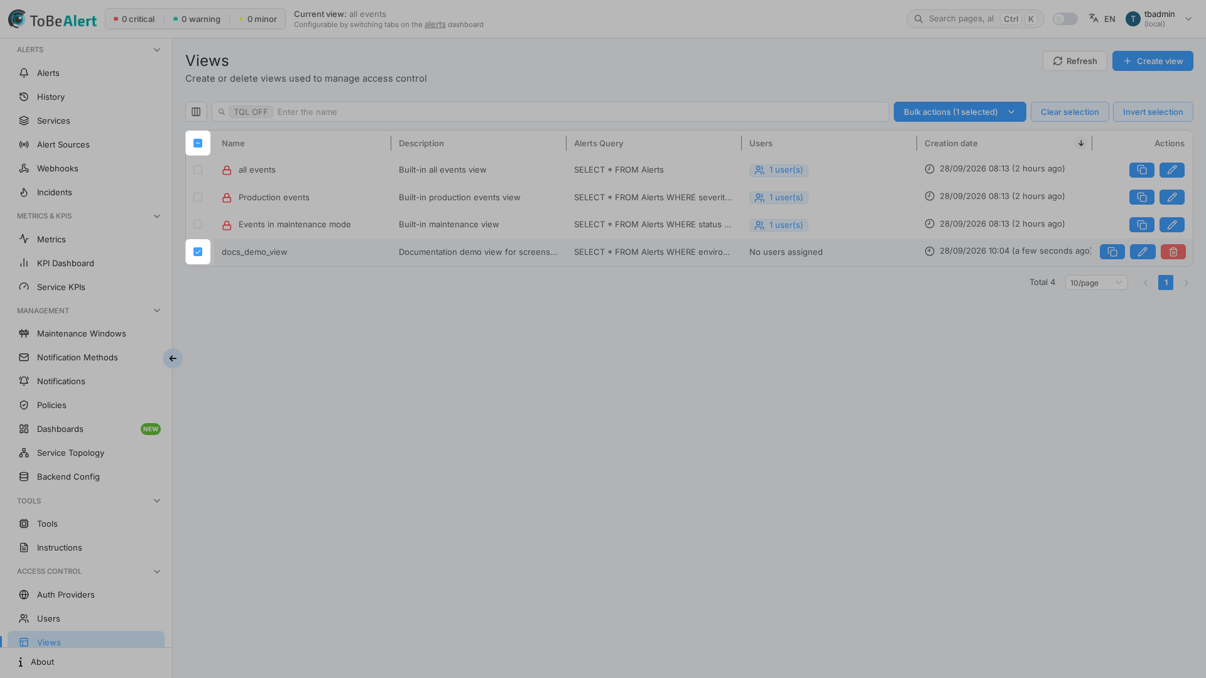Collapse the MANAGEMENT sidebar section
This screenshot has height=678, width=1206.
coord(157,311)
